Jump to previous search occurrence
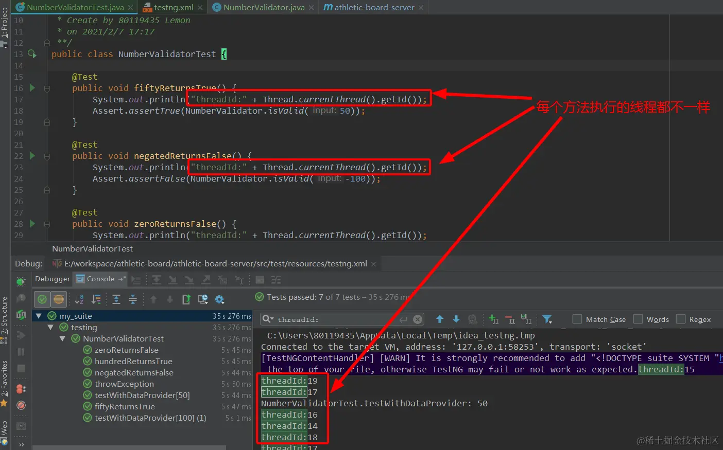 pos(440,319)
